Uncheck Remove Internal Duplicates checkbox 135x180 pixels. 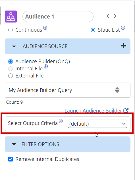point(11,159)
